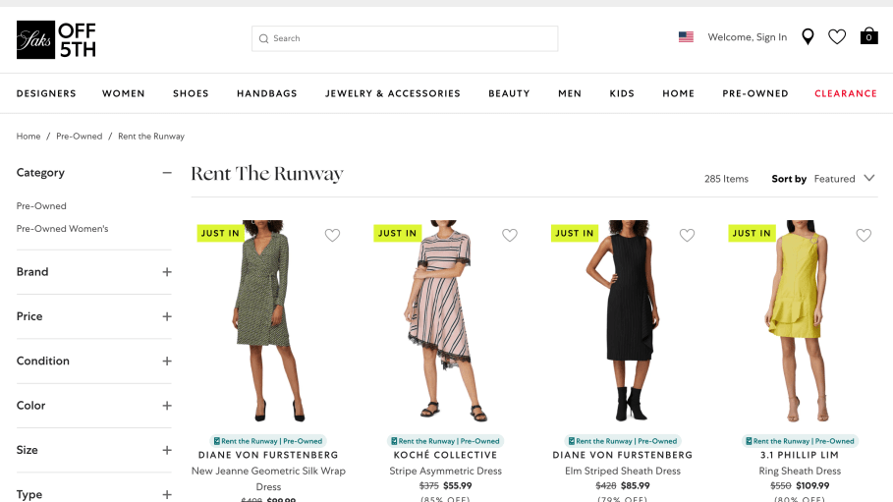
Task: Open the yellow dress product image
Action: pyautogui.click(x=800, y=321)
